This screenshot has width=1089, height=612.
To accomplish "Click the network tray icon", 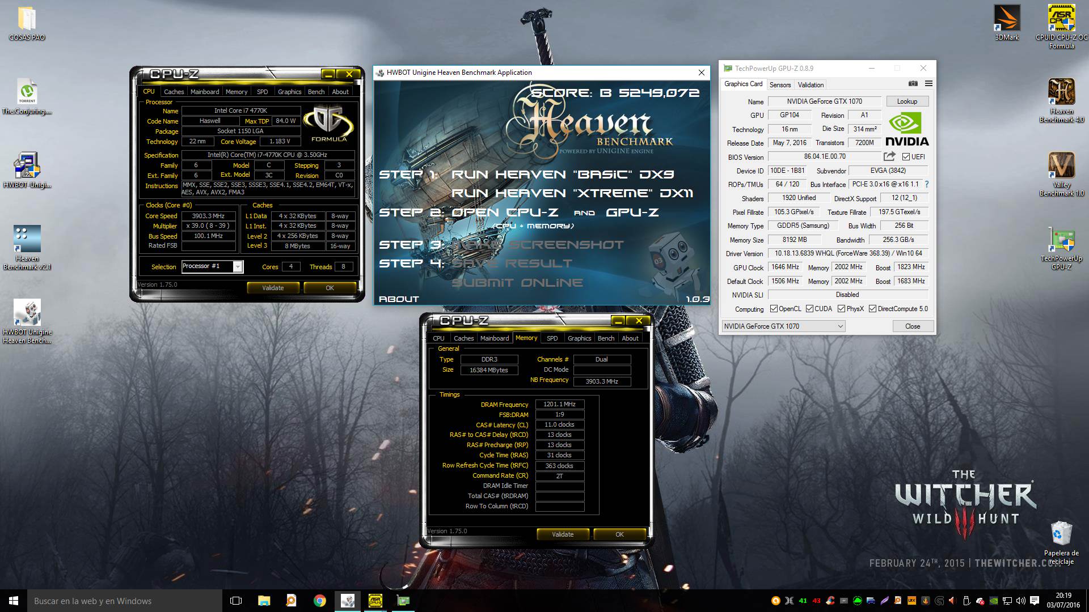I will click(1007, 601).
